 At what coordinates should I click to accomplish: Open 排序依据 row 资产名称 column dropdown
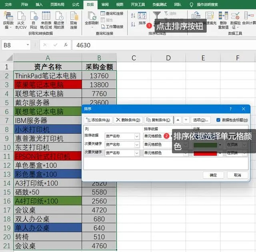[137, 136]
